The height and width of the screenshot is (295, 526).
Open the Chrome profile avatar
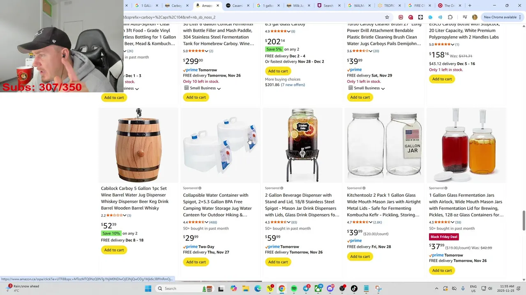475,17
